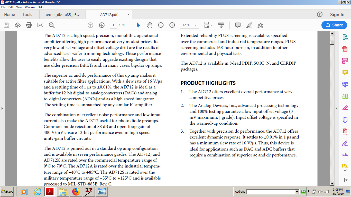Open Compress PDF tool in sidebar
This screenshot has width=351, height=197.
pyautogui.click(x=345, y=132)
